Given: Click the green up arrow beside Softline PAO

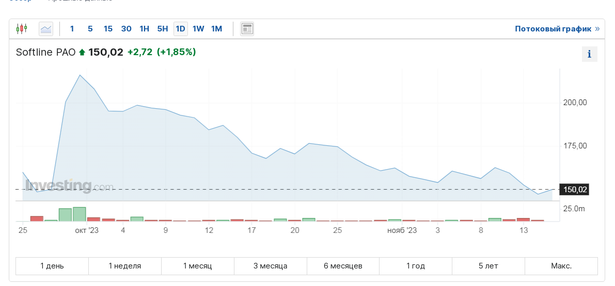Looking at the screenshot, I should 82,53.
